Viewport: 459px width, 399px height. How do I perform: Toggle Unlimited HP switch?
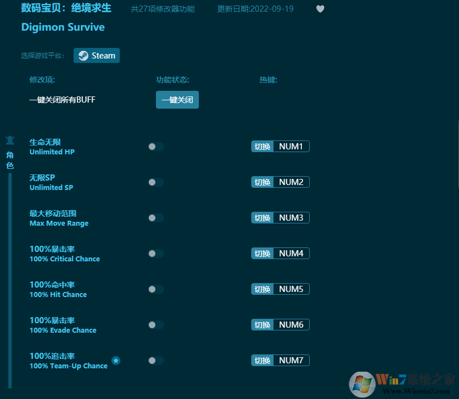tap(156, 147)
